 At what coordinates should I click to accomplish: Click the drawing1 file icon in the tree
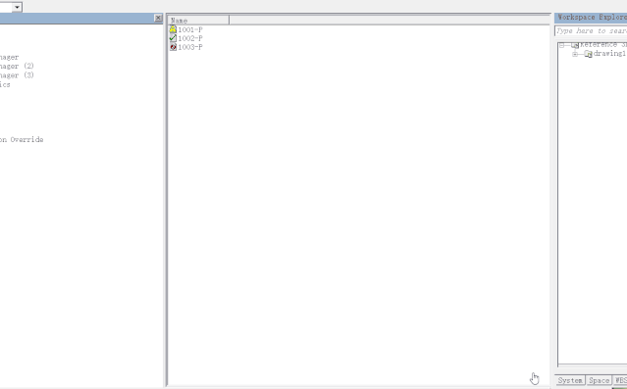588,54
